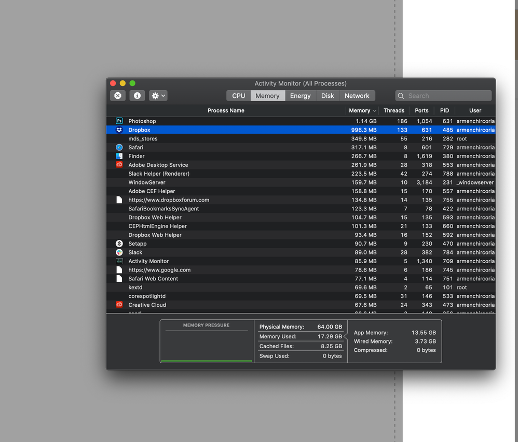
Task: Open the gear actions dropdown menu
Action: (x=157, y=95)
